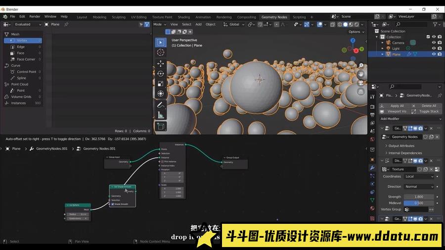Disable render camera icon for Plane
This screenshot has width=445, height=250.
coord(440,54)
